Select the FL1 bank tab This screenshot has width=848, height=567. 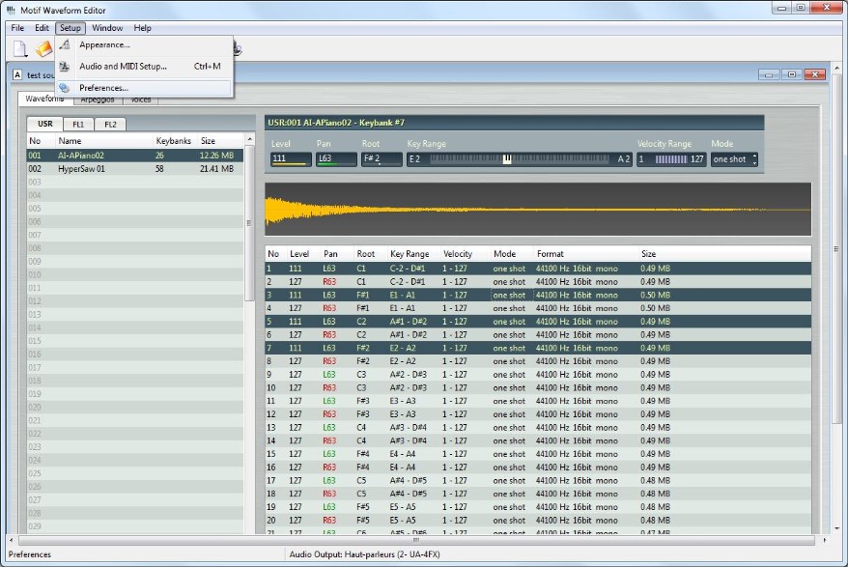pos(78,125)
